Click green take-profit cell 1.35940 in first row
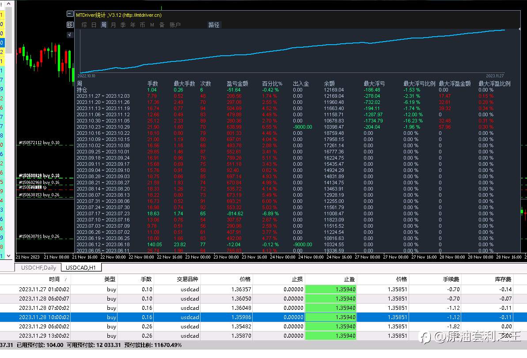Image resolution: width=527 pixels, height=358 pixels. (330, 289)
